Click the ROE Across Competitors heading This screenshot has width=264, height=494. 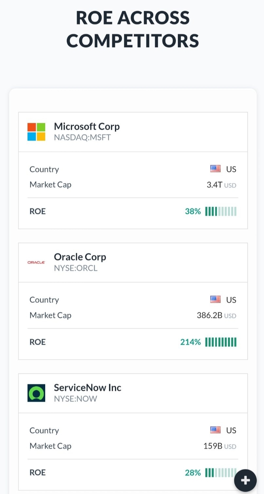[x=133, y=29]
